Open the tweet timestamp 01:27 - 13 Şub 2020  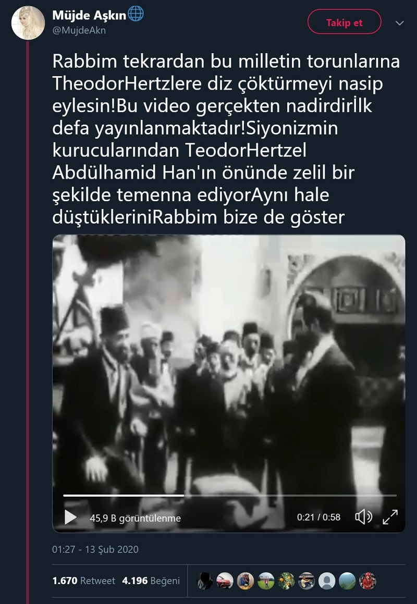tap(95, 549)
